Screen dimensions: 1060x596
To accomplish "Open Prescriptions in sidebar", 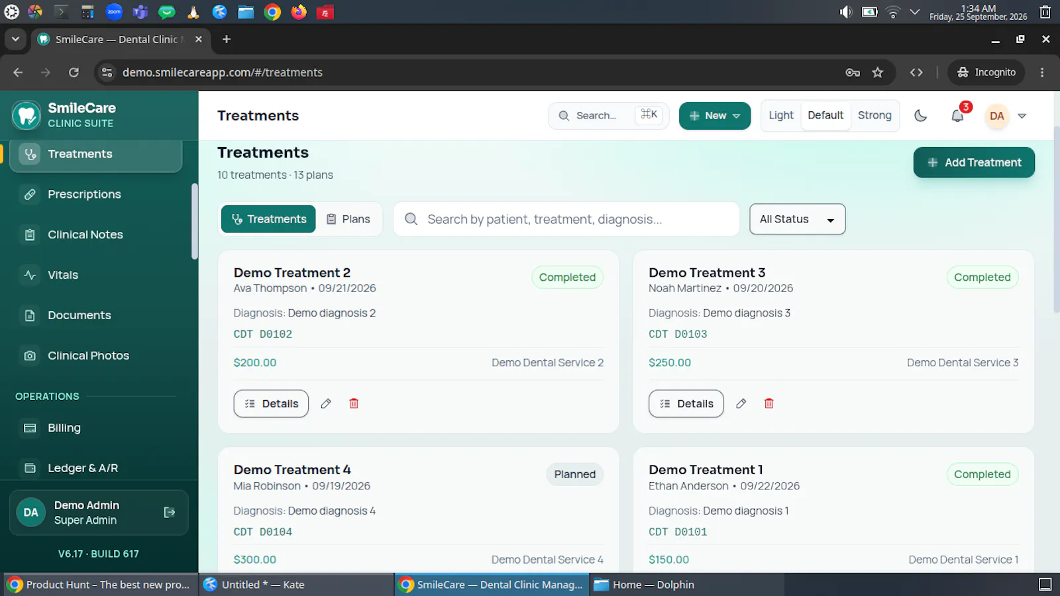I will point(96,194).
